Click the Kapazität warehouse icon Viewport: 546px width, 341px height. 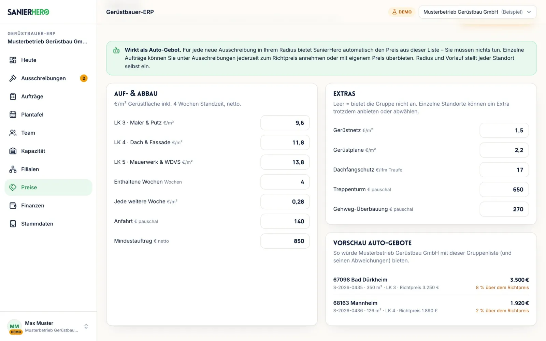point(13,151)
